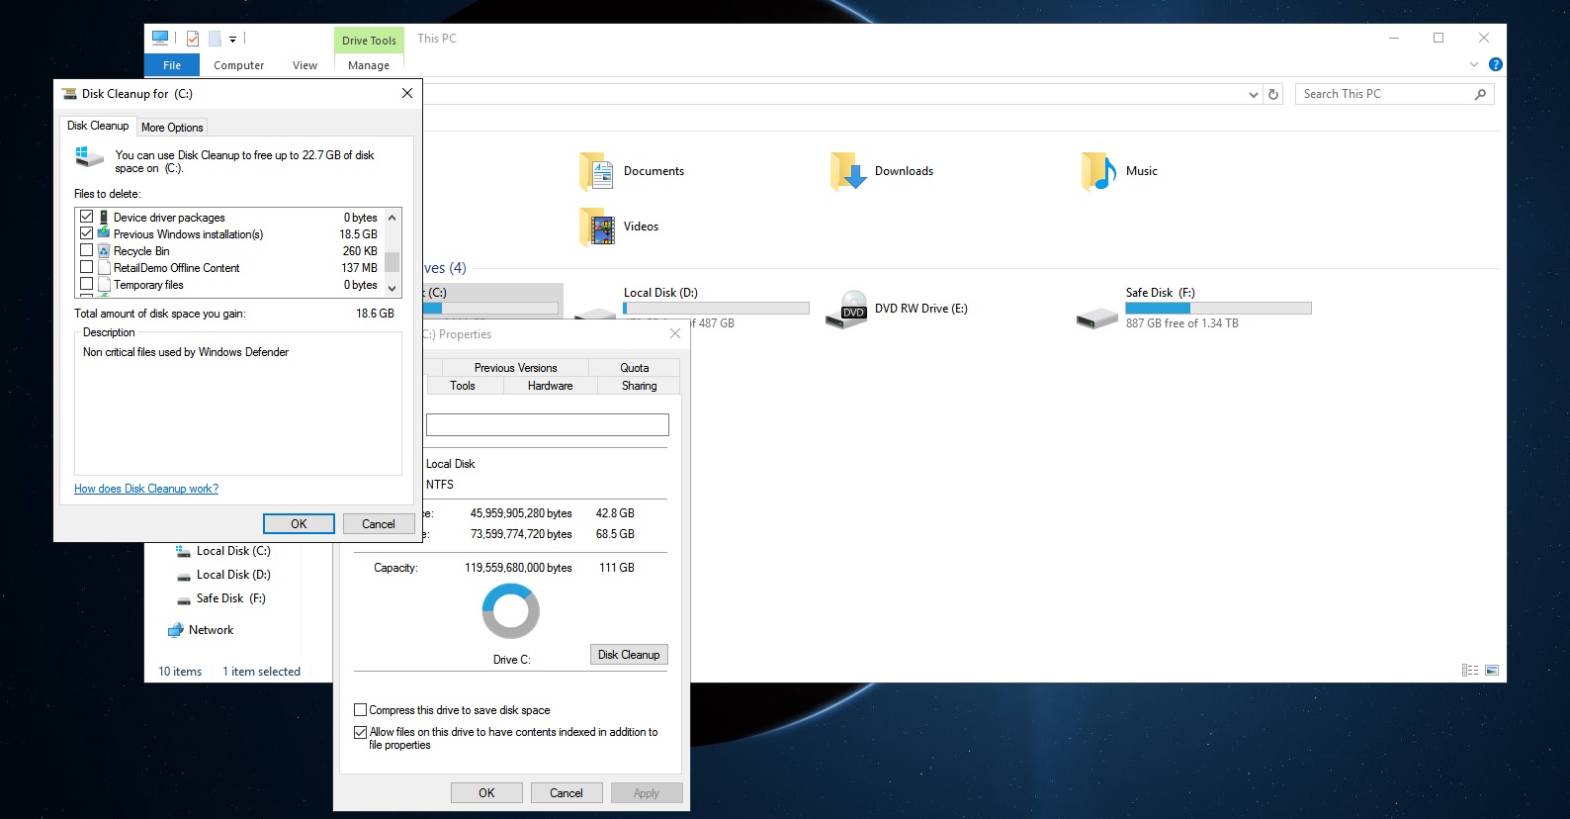
Task: Select the Safe Disk (F:) drive icon
Action: pos(1097,318)
